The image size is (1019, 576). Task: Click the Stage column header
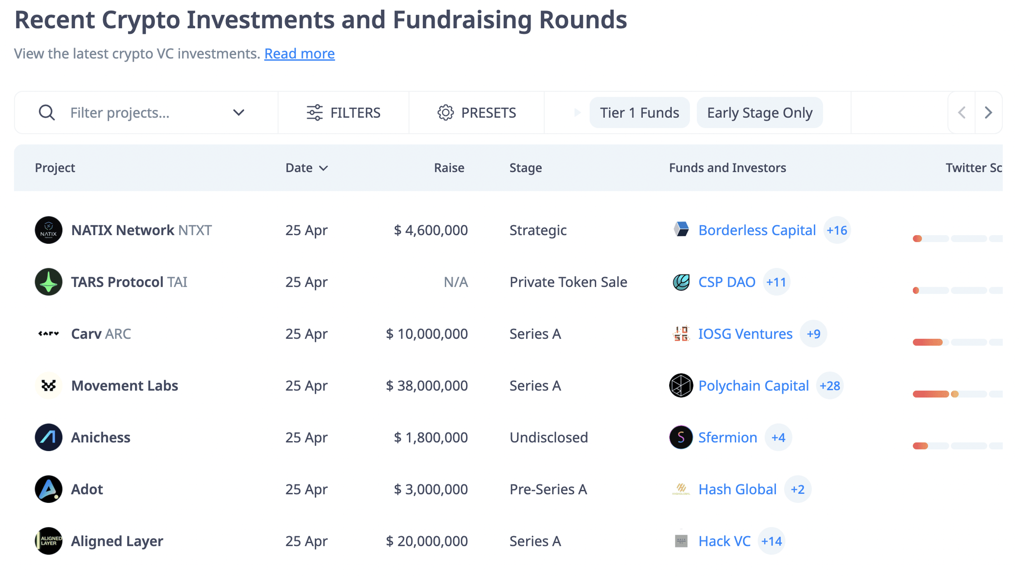(525, 167)
